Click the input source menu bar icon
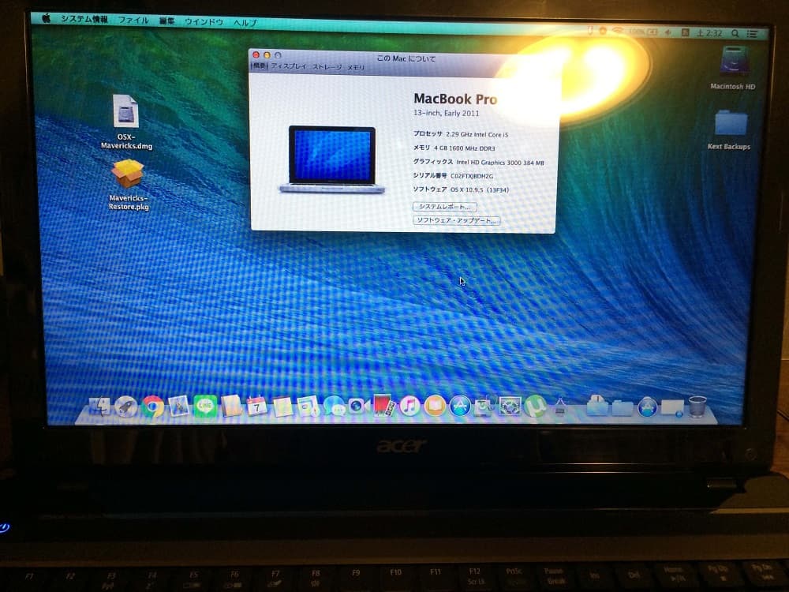Screen dimensions: 789x592 pos(685,32)
